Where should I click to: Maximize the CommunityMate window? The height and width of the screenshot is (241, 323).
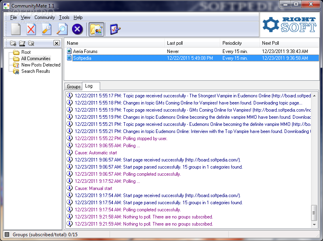296,4
